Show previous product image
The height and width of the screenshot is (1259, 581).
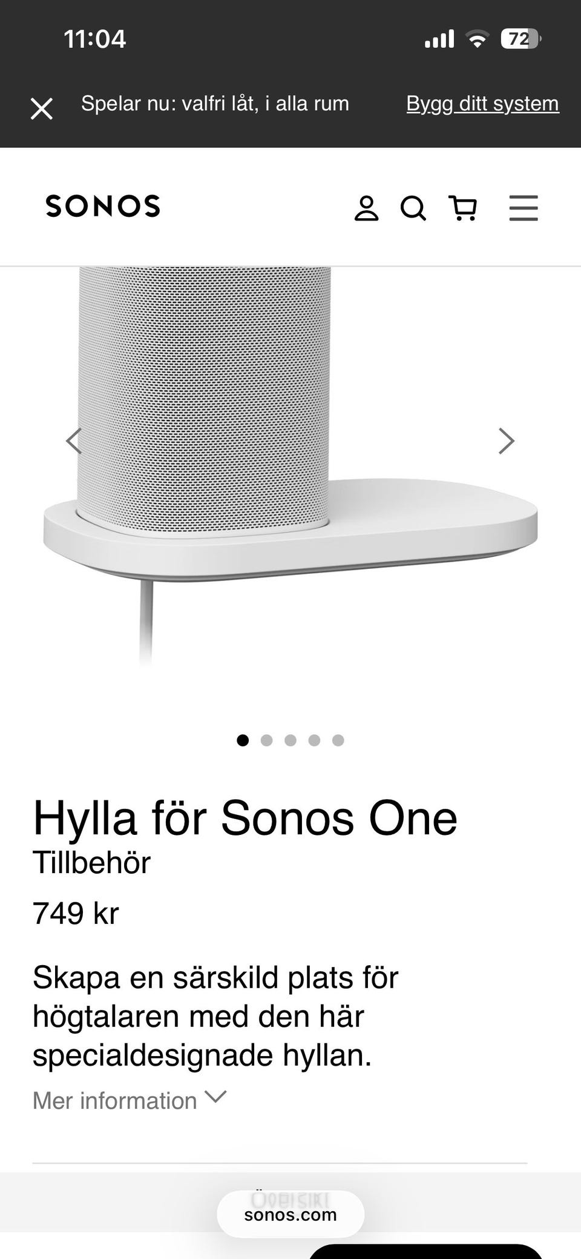coord(74,440)
